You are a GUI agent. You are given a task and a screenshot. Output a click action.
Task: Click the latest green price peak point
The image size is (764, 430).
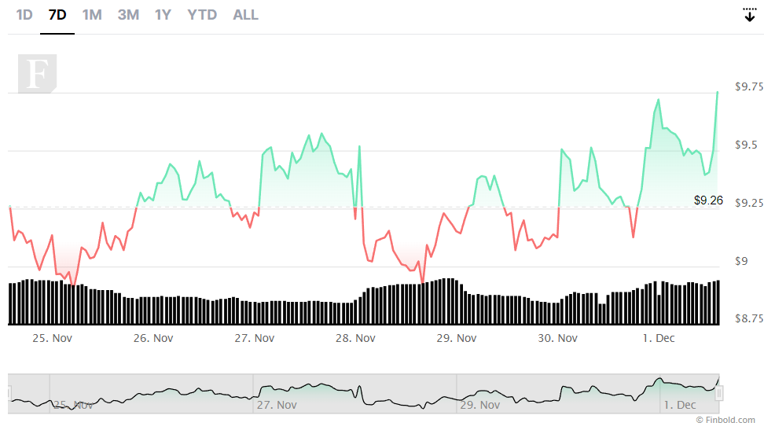pyautogui.click(x=717, y=92)
